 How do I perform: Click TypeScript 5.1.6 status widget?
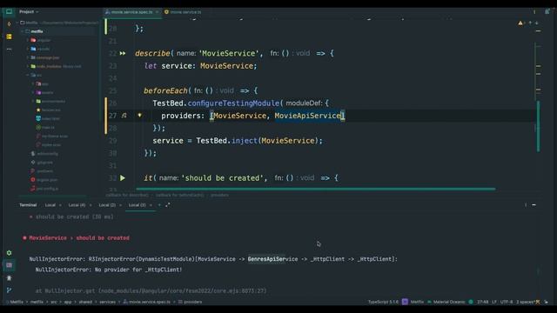[383, 302]
